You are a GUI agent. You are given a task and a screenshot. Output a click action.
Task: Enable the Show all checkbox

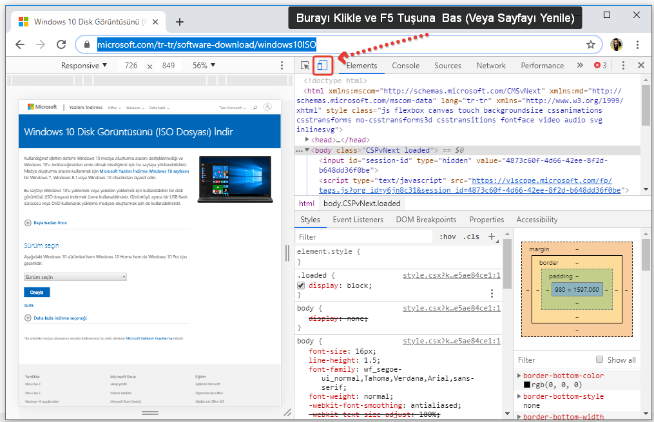point(599,360)
